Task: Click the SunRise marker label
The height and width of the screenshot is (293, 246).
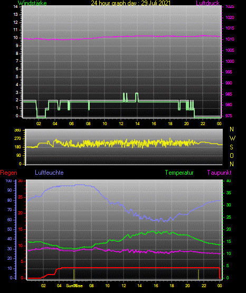Action: pyautogui.click(x=74, y=286)
